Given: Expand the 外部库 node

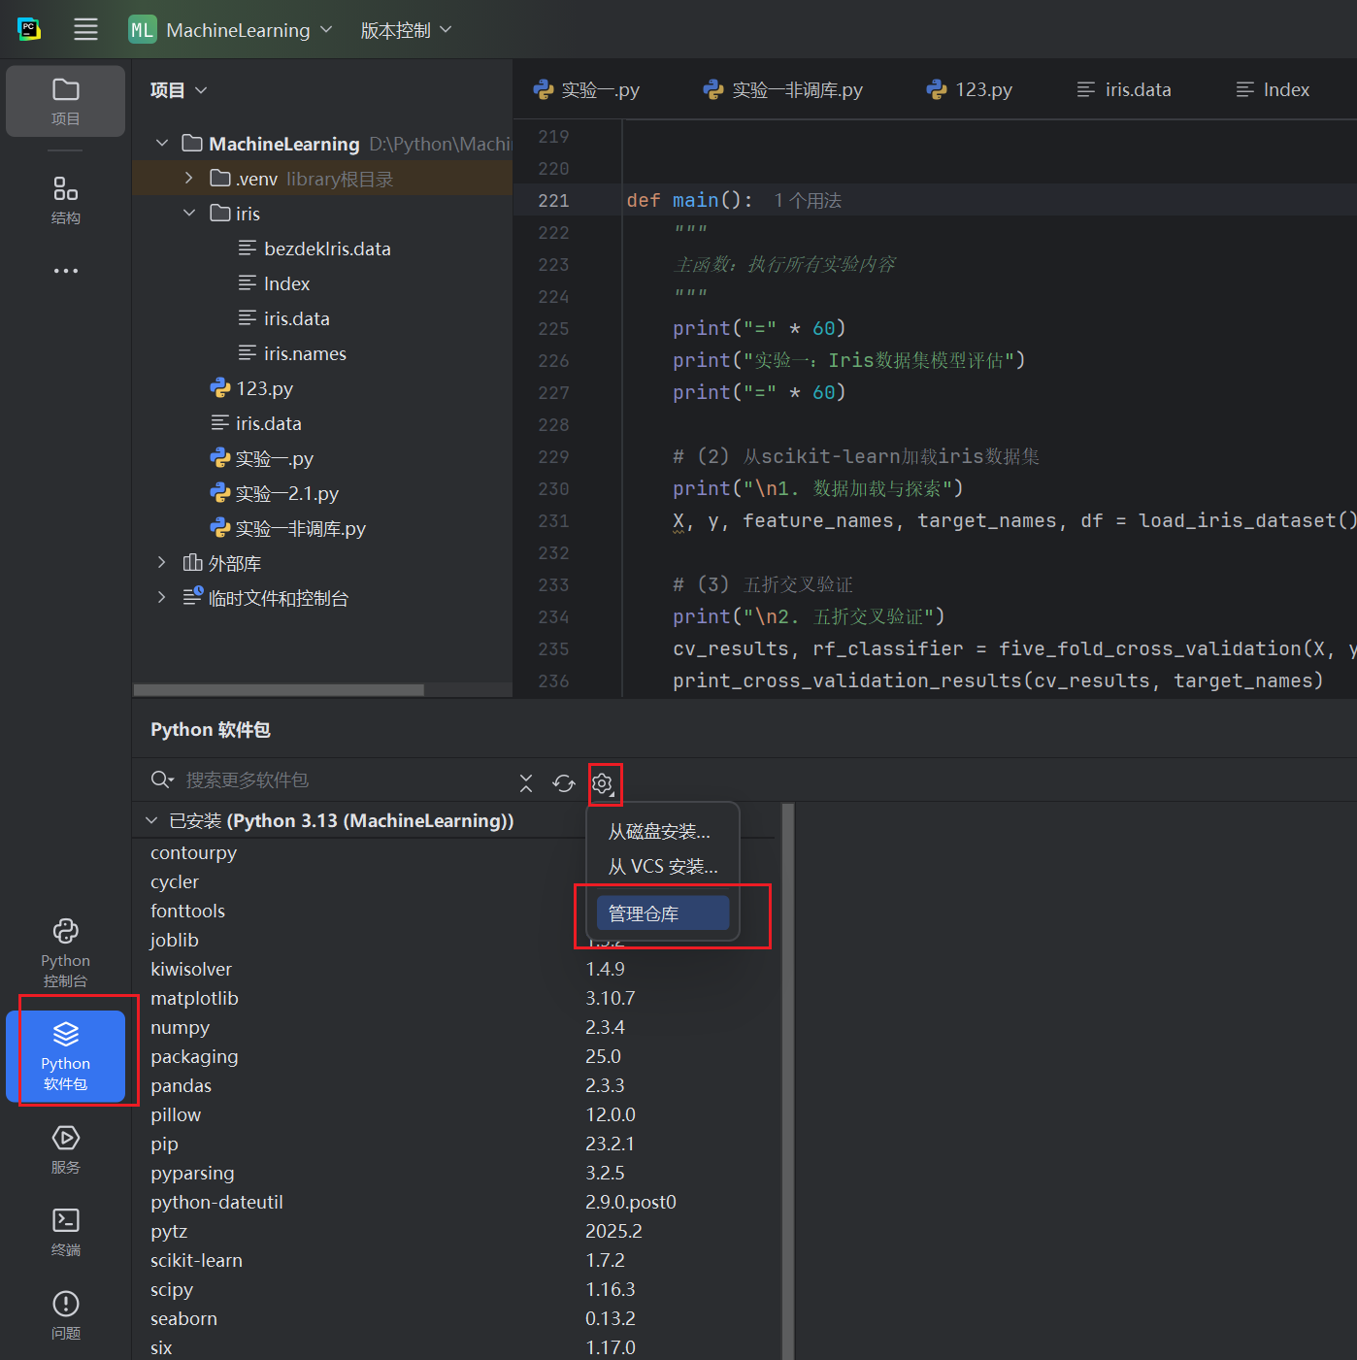Looking at the screenshot, I should point(162,563).
